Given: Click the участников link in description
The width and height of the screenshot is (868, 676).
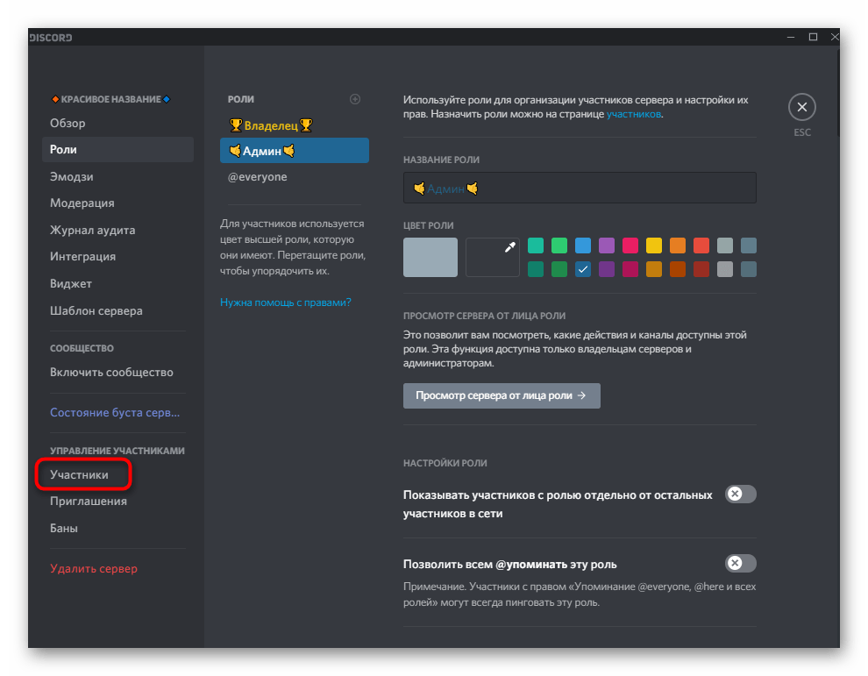Looking at the screenshot, I should coord(633,114).
